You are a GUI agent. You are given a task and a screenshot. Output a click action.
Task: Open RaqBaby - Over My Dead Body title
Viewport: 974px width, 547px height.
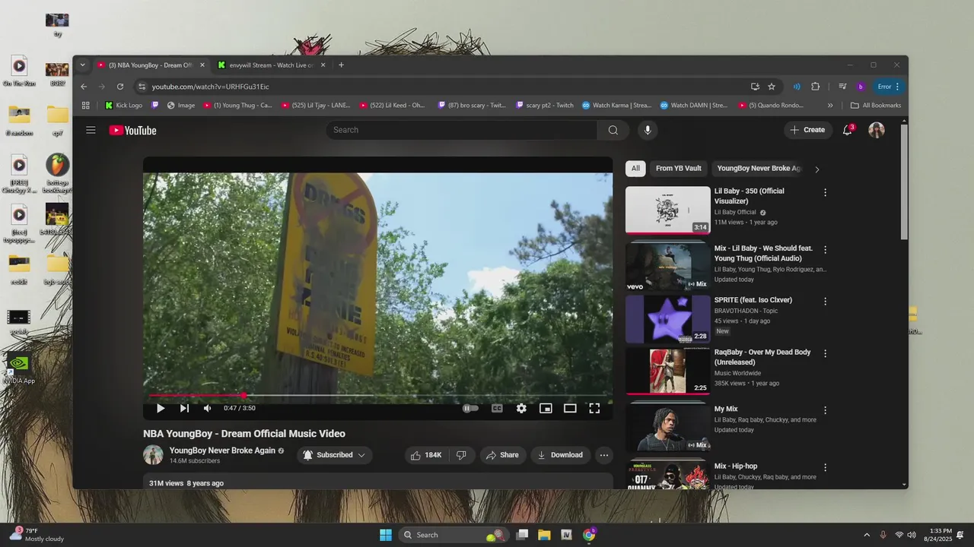[762, 357]
